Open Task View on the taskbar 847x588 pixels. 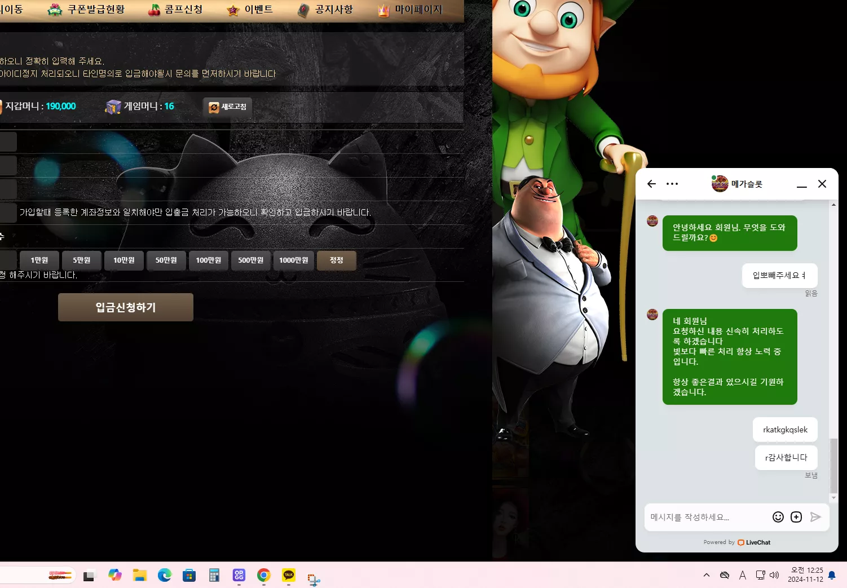[x=89, y=576]
